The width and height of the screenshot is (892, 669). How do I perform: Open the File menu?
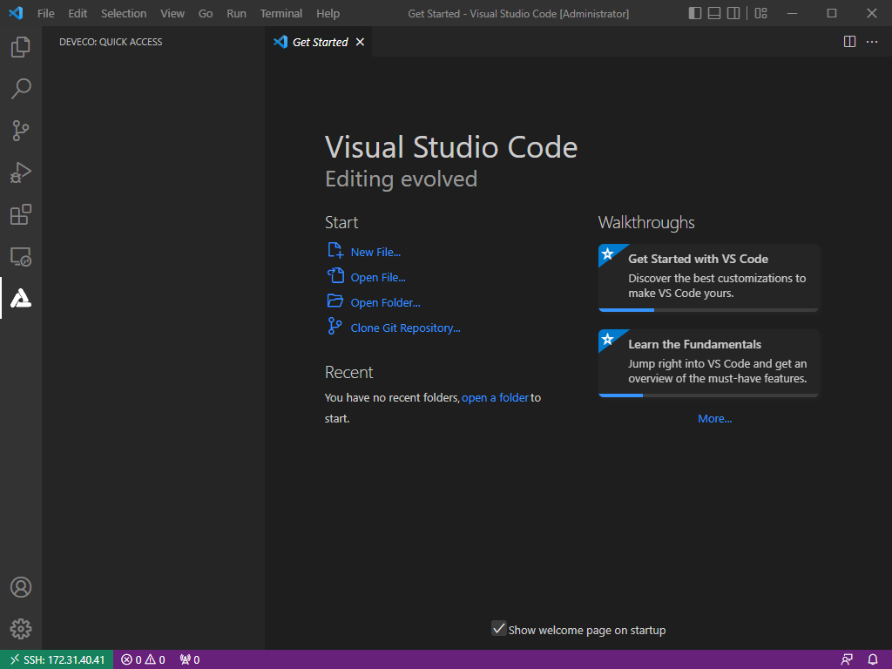pos(45,13)
